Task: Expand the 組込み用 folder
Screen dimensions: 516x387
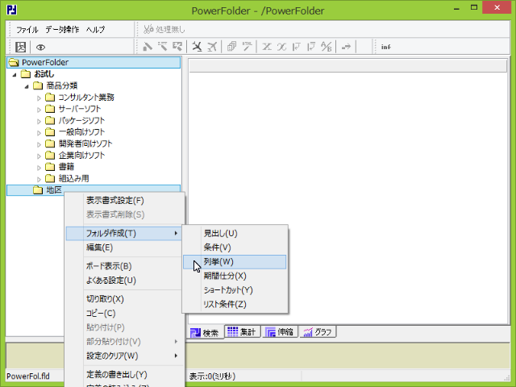Action: pos(39,179)
